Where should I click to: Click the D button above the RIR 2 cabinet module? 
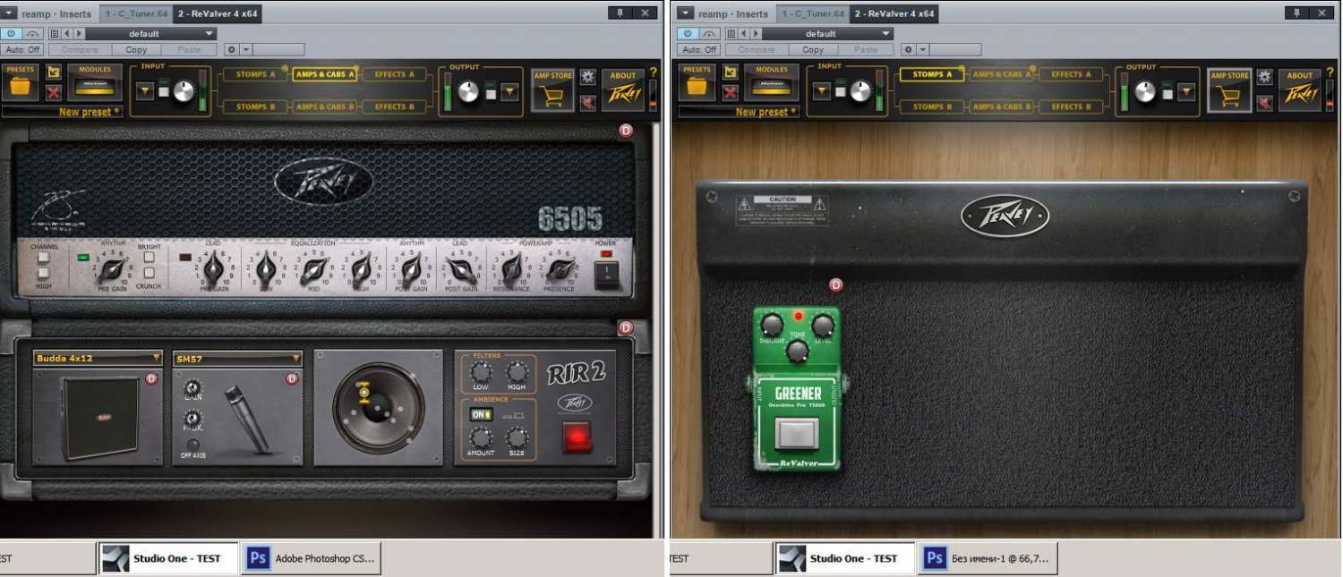pyautogui.click(x=626, y=328)
